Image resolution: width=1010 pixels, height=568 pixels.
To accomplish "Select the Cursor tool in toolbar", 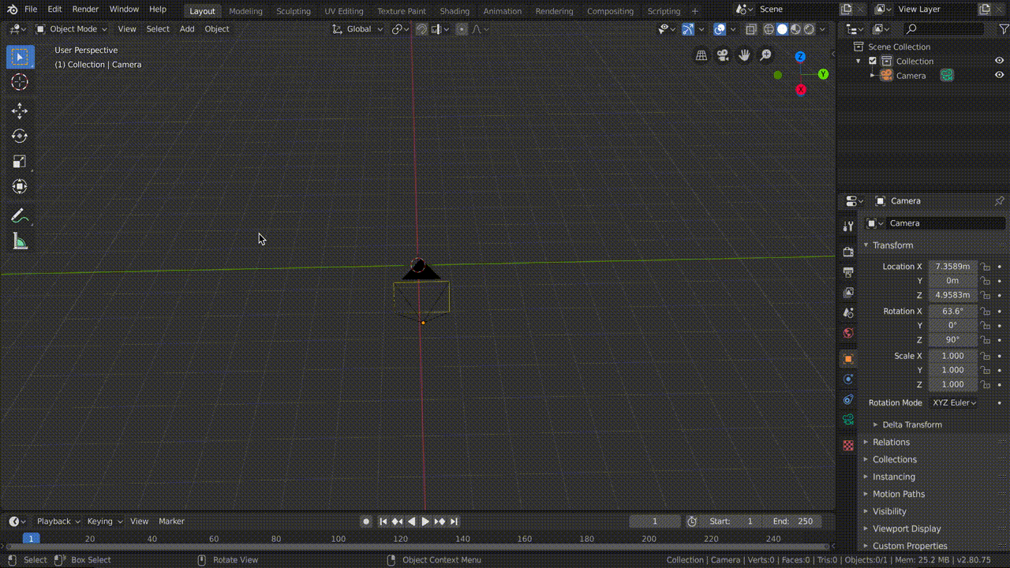I will click(x=20, y=82).
